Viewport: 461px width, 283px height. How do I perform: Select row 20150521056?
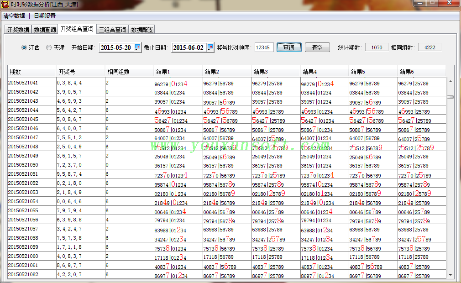227,220
